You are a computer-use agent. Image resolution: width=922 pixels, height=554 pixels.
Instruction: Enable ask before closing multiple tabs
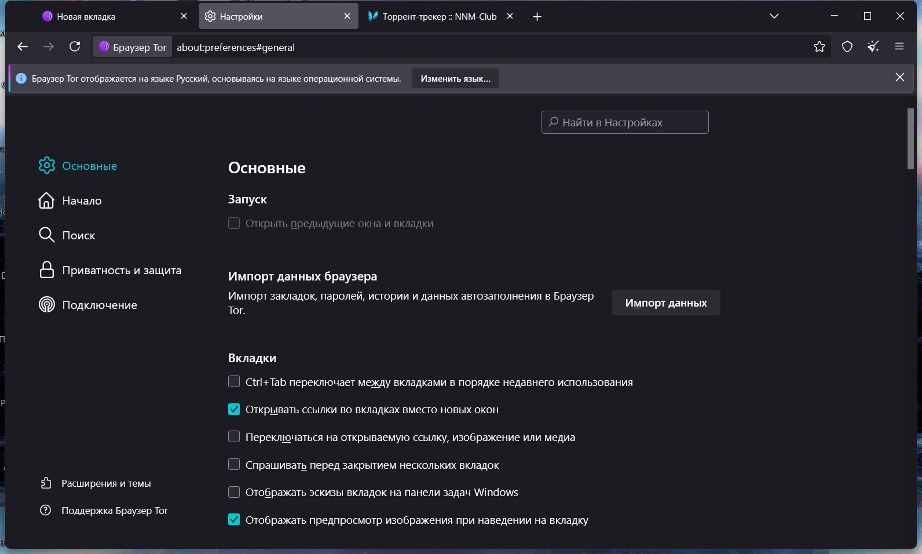click(234, 465)
